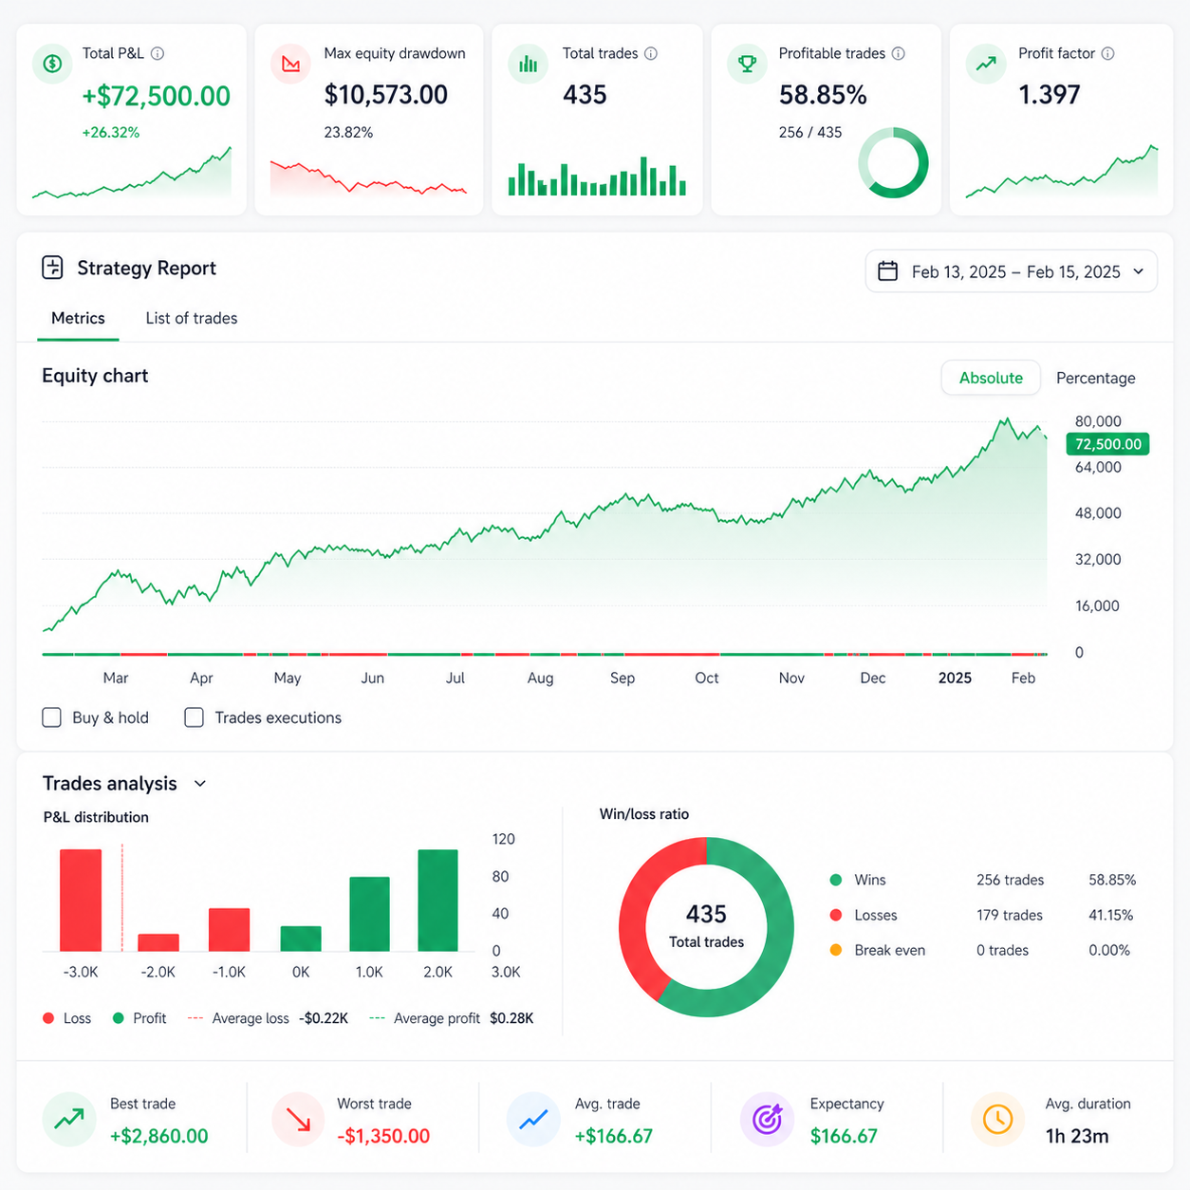Click the Wins legend green dot
This screenshot has height=1190, width=1190.
(836, 880)
